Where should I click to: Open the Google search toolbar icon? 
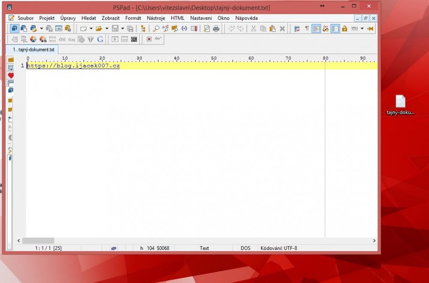click(x=100, y=39)
